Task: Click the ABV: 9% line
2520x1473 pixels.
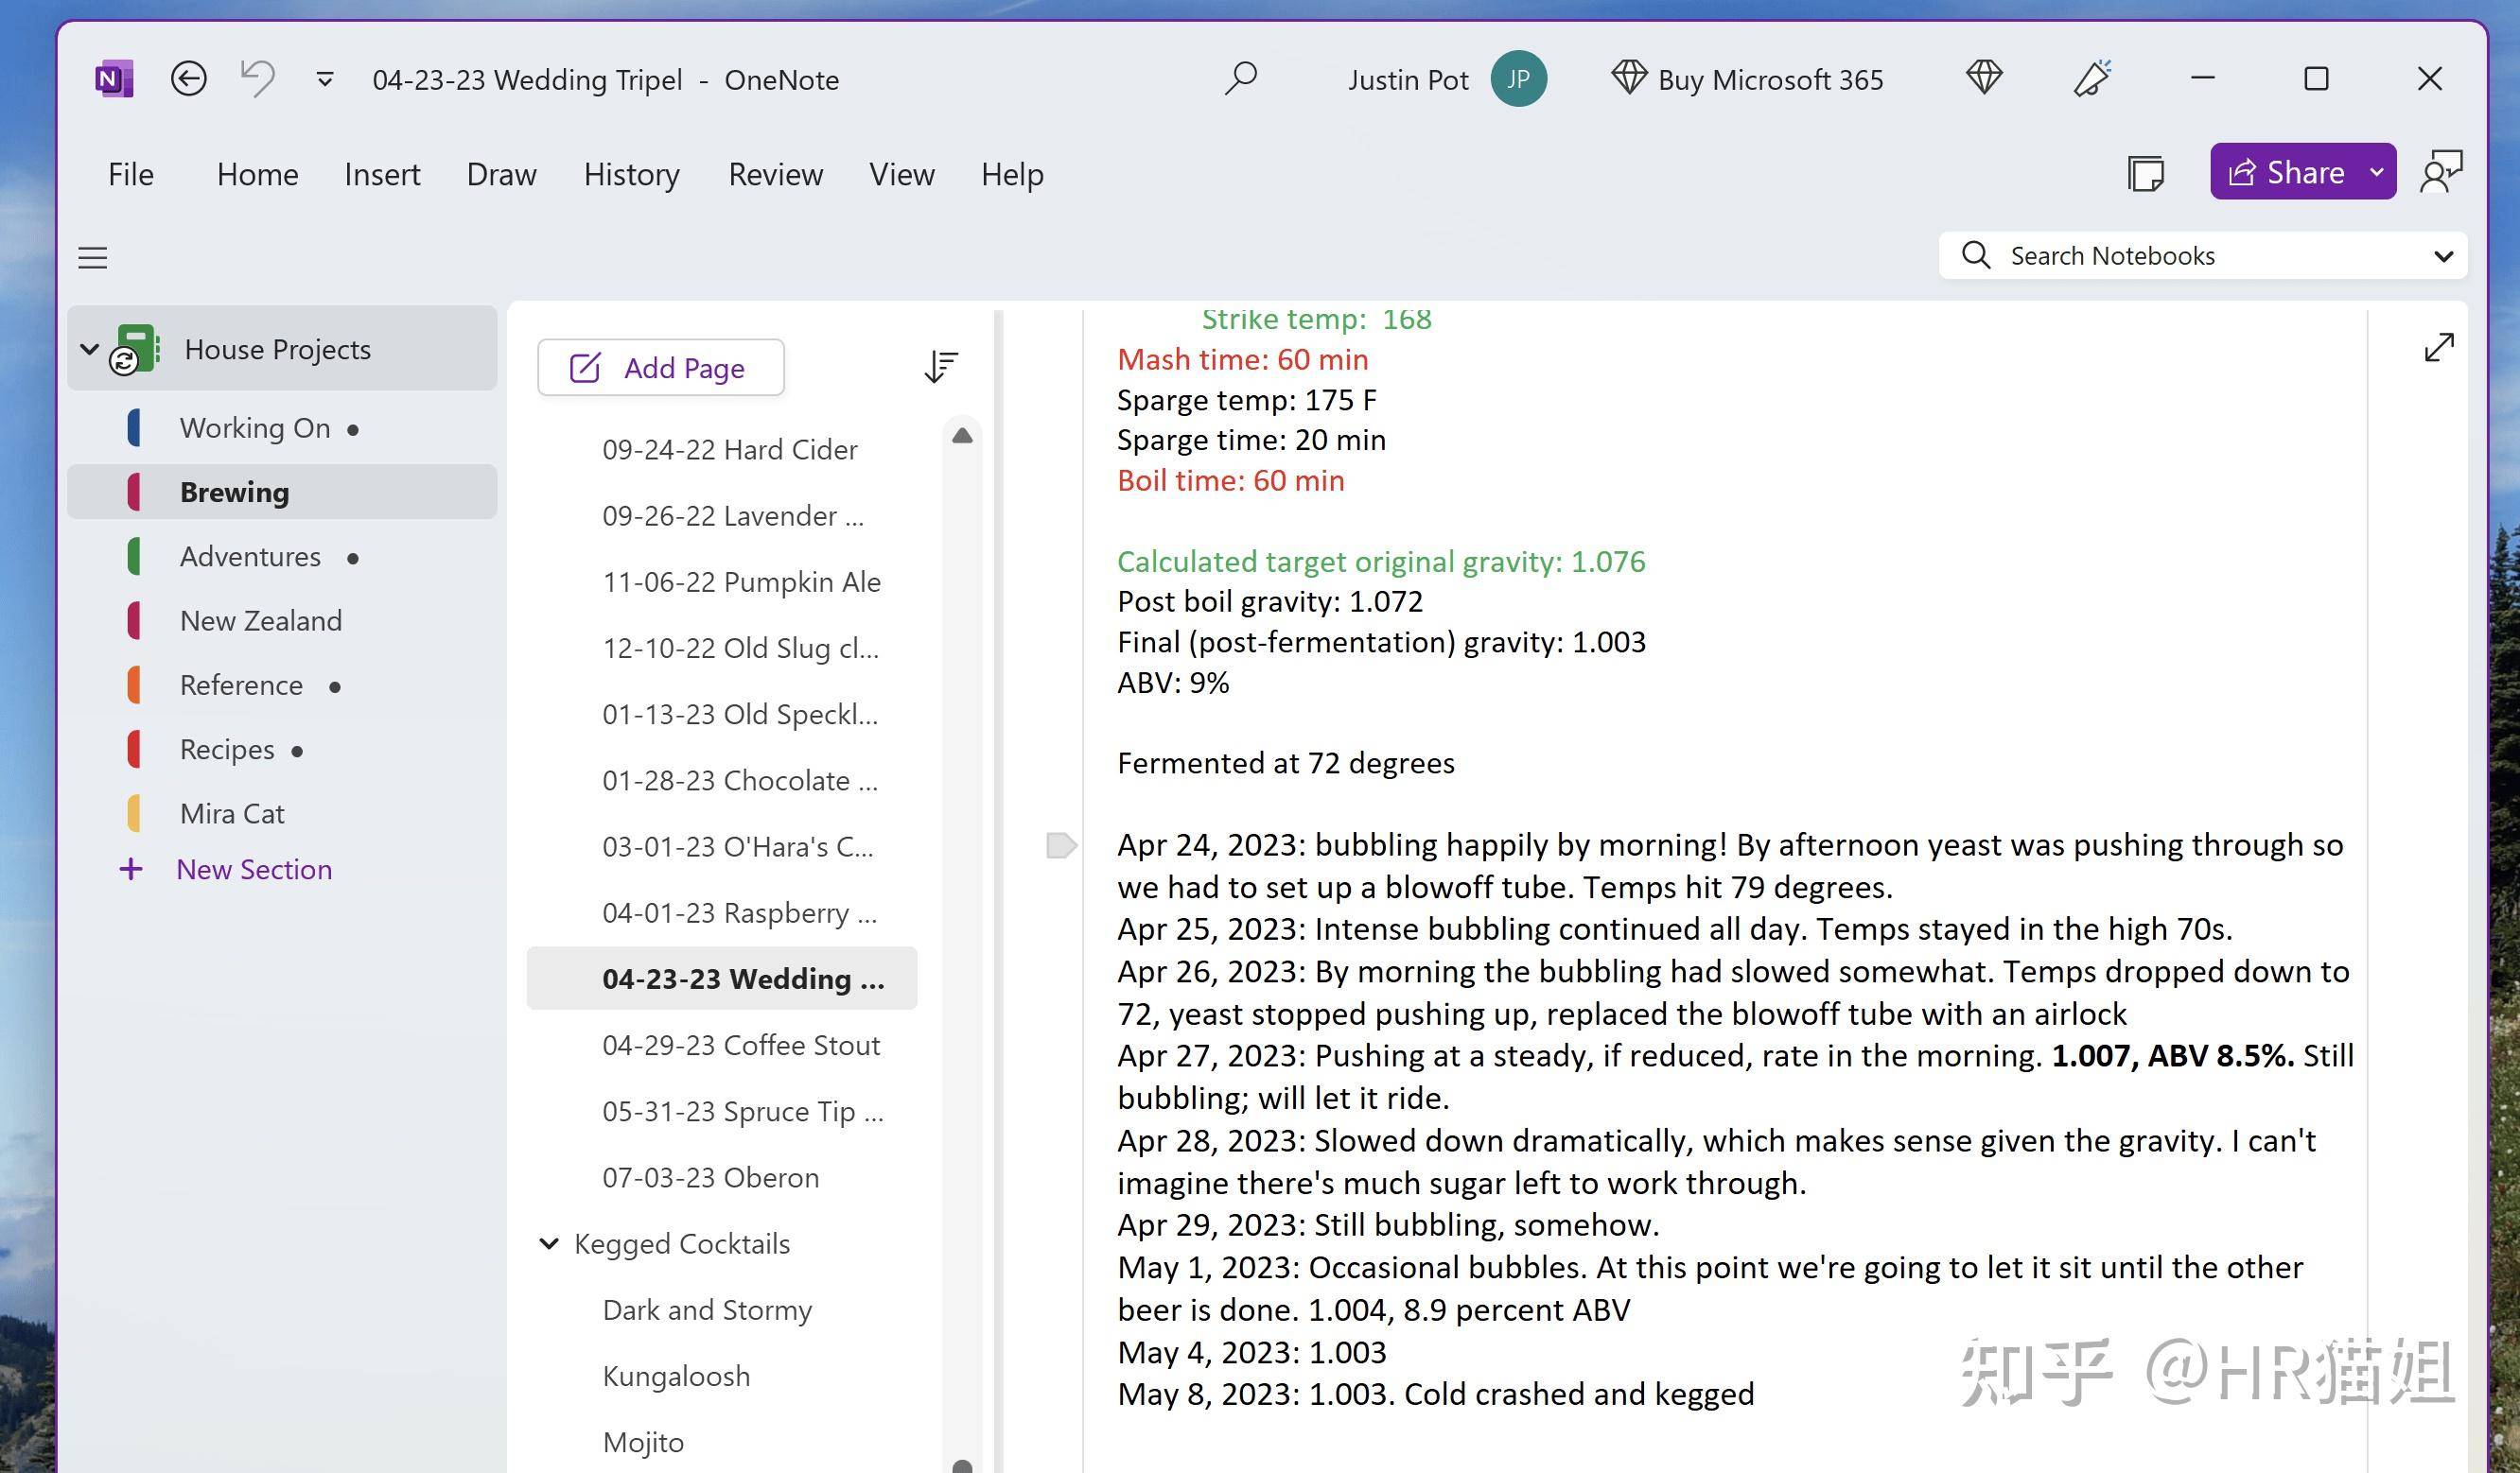Action: coord(1173,683)
